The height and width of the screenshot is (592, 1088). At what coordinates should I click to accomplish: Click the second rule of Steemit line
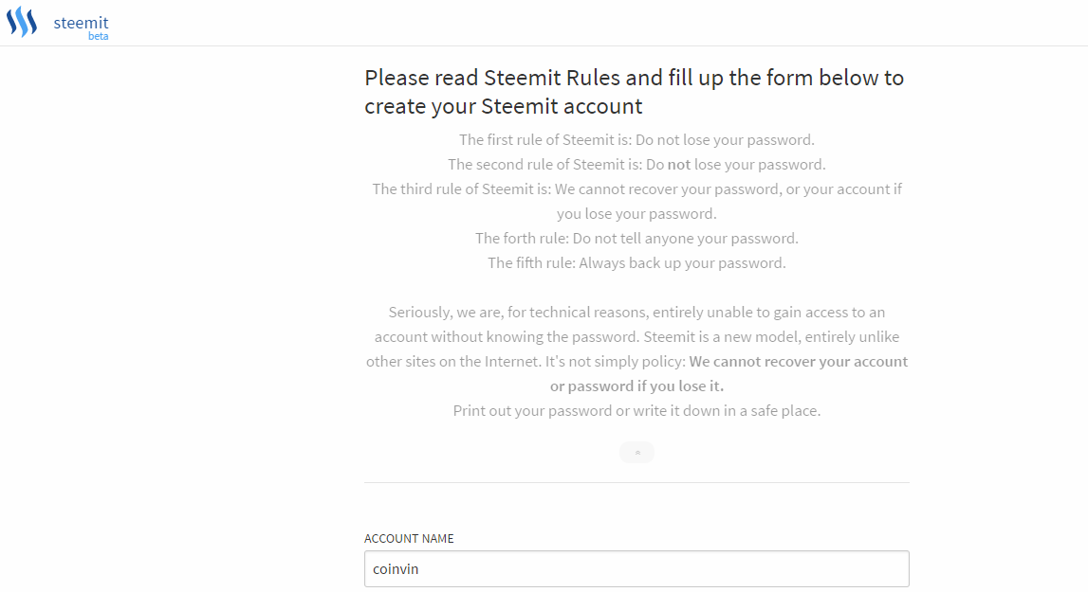pos(636,164)
